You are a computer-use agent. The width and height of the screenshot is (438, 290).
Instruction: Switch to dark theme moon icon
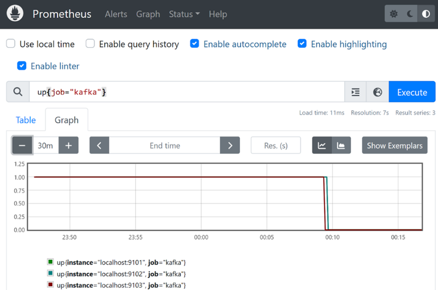click(410, 14)
